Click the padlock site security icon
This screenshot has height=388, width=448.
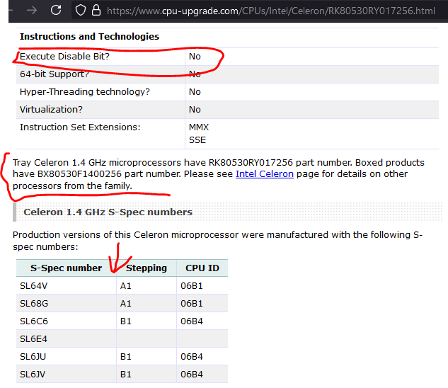pos(96,11)
